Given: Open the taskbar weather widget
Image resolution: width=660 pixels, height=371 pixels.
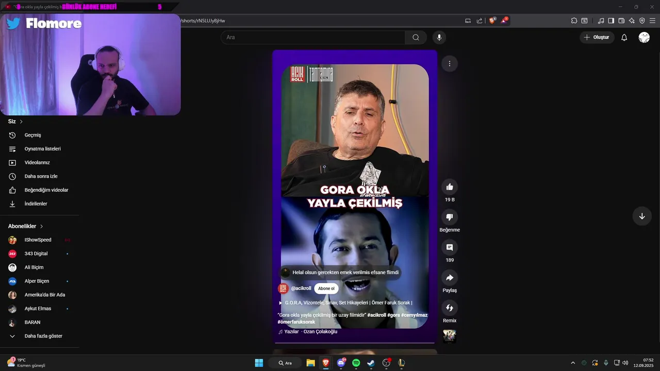Looking at the screenshot, I should click(27, 363).
